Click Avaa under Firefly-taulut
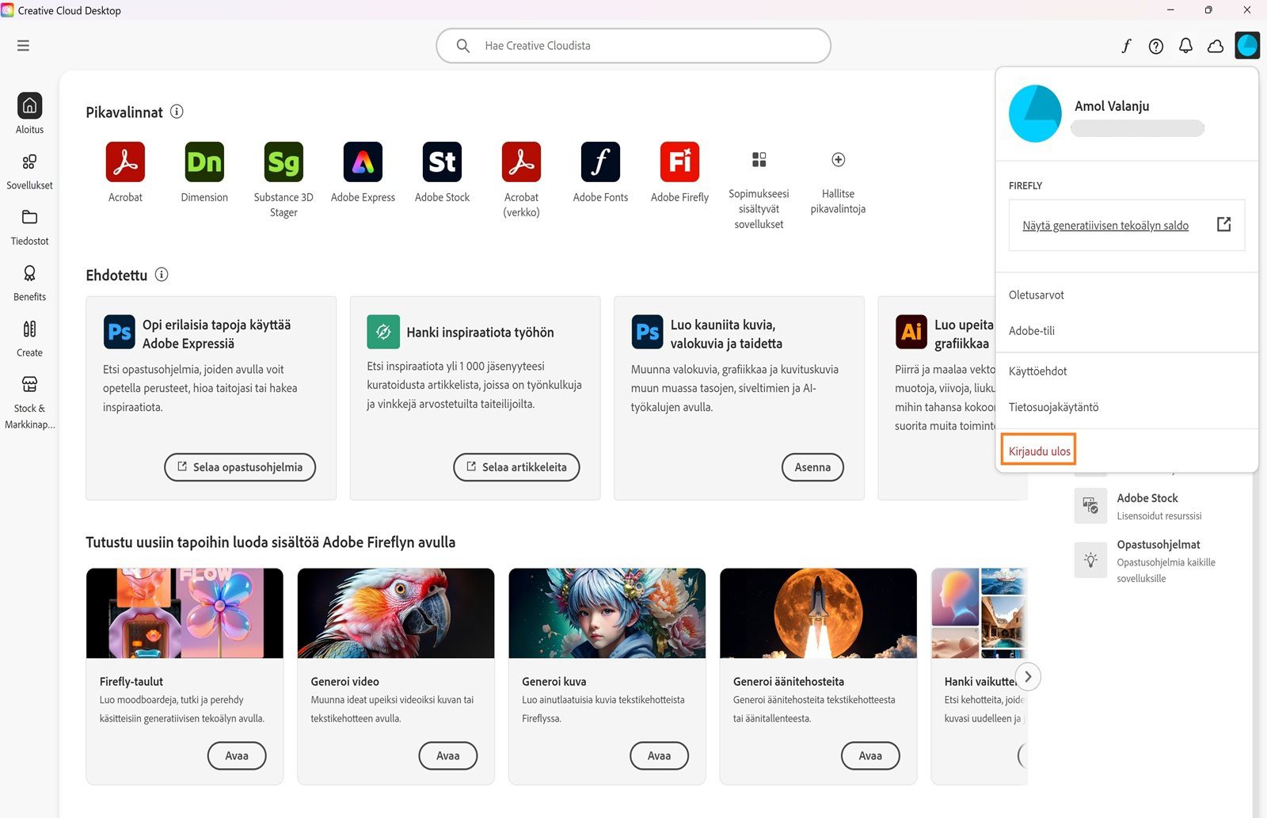Viewport: 1267px width, 818px height. pos(237,755)
